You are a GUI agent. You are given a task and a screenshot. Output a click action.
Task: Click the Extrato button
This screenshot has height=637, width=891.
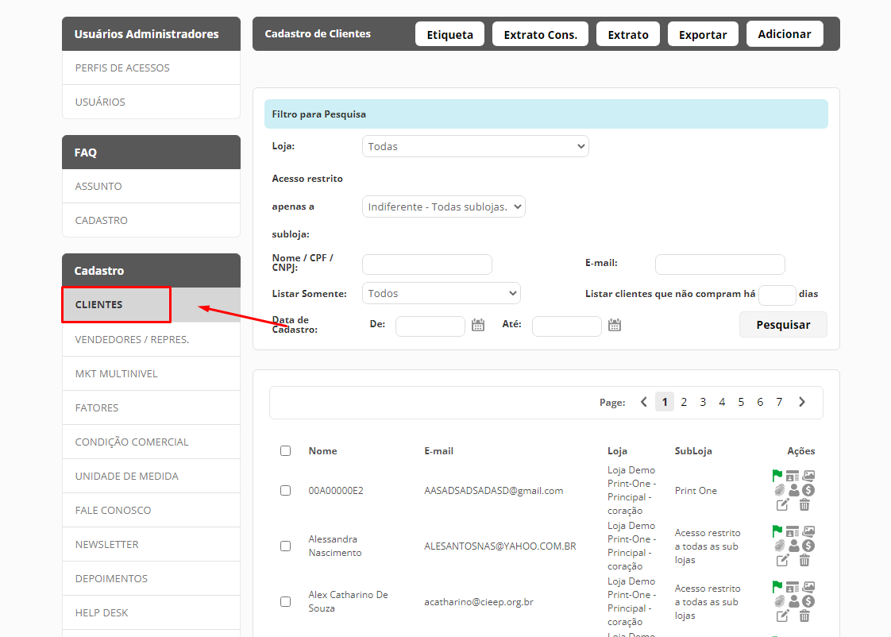[628, 34]
